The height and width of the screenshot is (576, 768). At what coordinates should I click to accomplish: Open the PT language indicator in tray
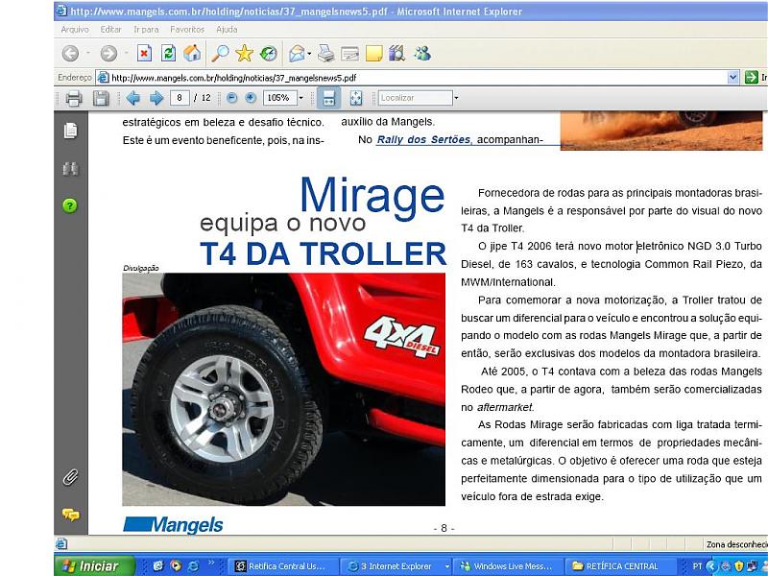[x=698, y=566]
